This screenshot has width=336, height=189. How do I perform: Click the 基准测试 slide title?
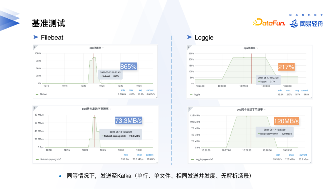49,23
